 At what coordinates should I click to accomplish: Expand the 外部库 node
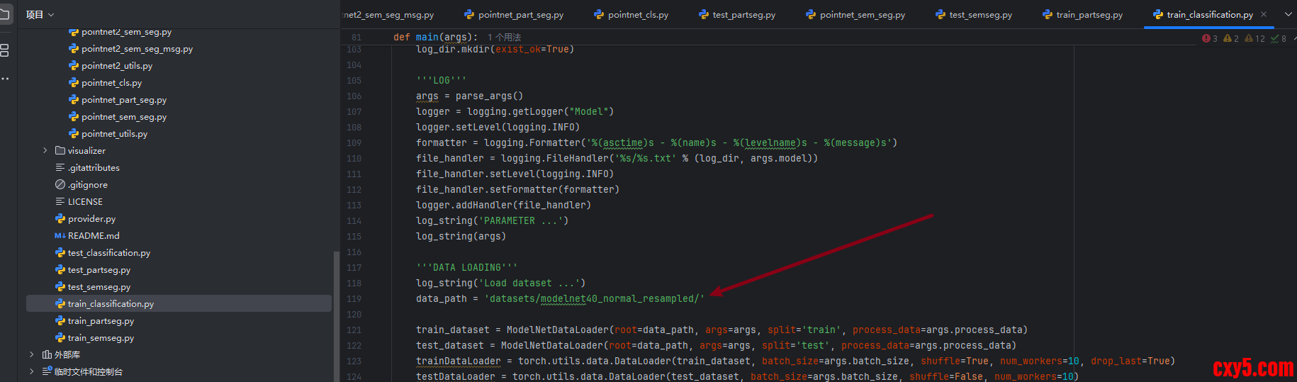pos(32,354)
